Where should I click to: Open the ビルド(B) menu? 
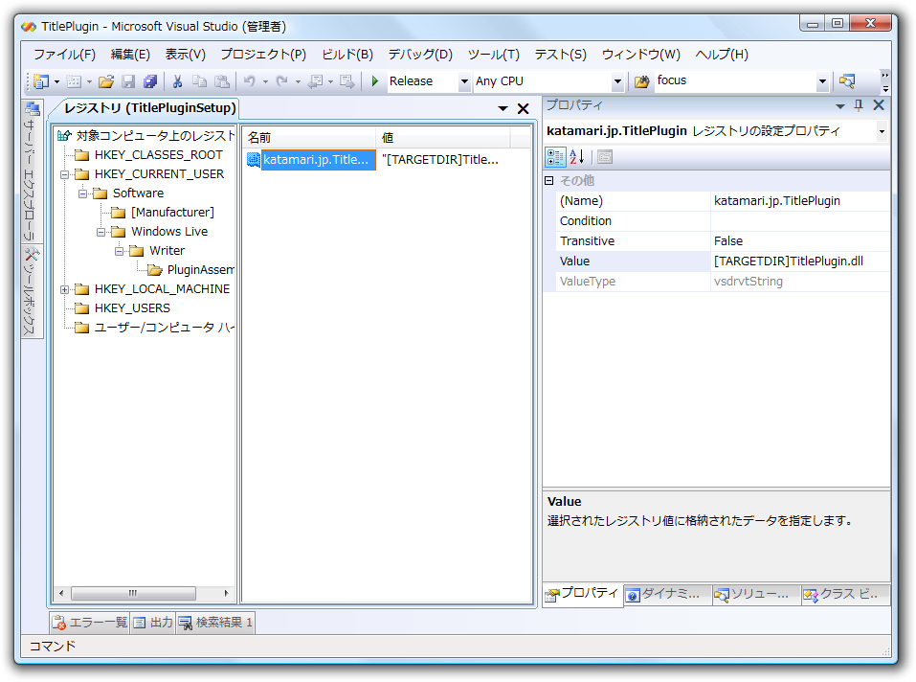click(347, 55)
